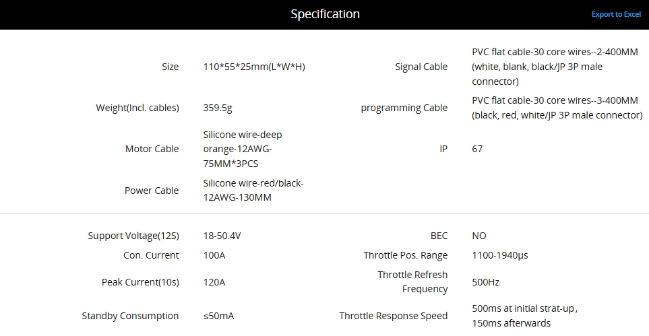
Task: Select the BEC value NO
Action: click(479, 236)
